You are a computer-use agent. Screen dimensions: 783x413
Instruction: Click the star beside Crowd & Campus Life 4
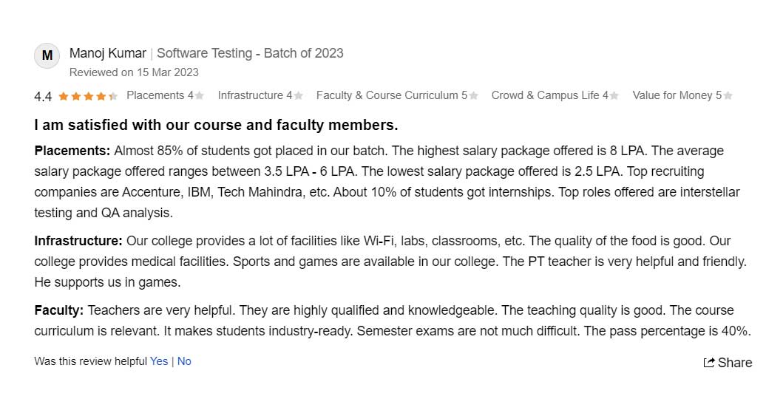coord(614,96)
